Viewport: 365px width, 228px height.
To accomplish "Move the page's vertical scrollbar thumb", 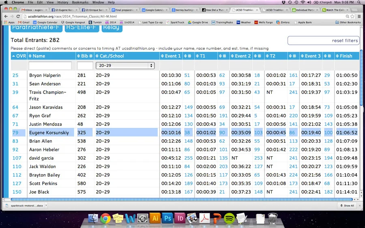I will 361,78.
